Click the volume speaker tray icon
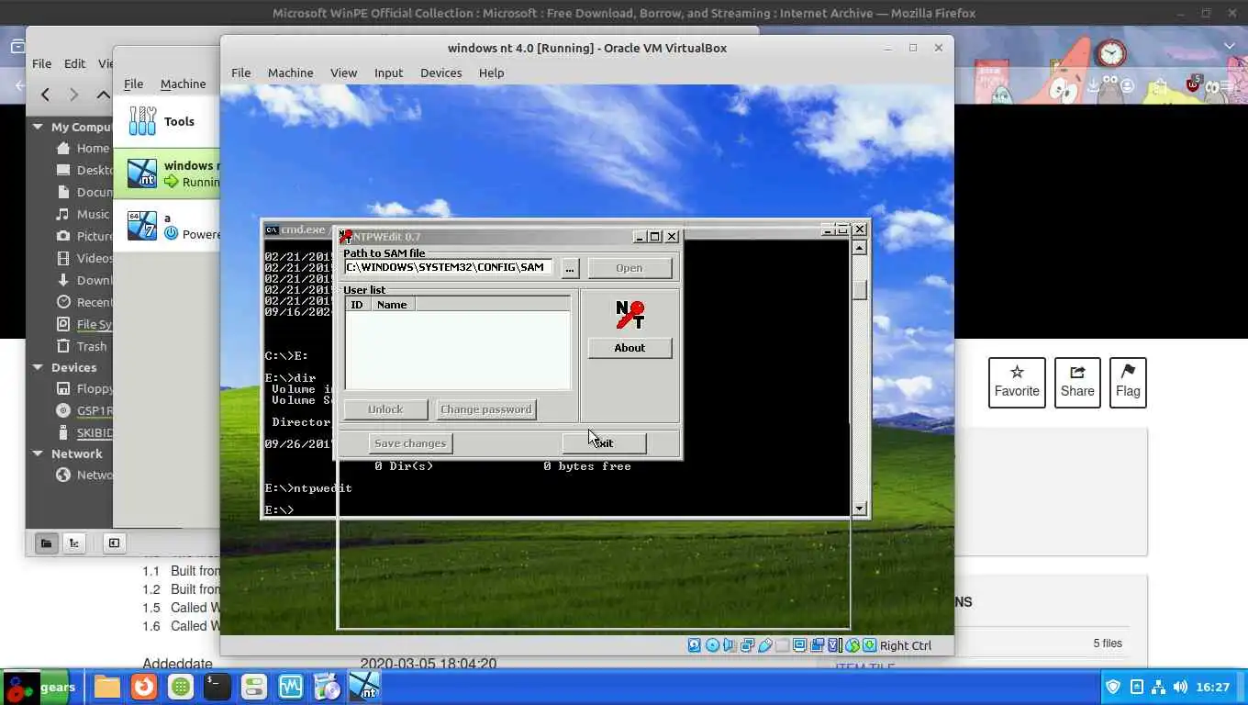The height and width of the screenshot is (705, 1248). click(x=1180, y=687)
